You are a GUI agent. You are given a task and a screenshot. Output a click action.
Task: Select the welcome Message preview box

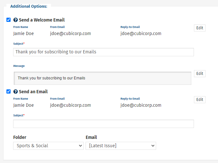click(103, 78)
